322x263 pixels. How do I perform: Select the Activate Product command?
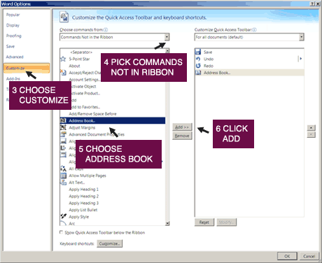pos(85,93)
